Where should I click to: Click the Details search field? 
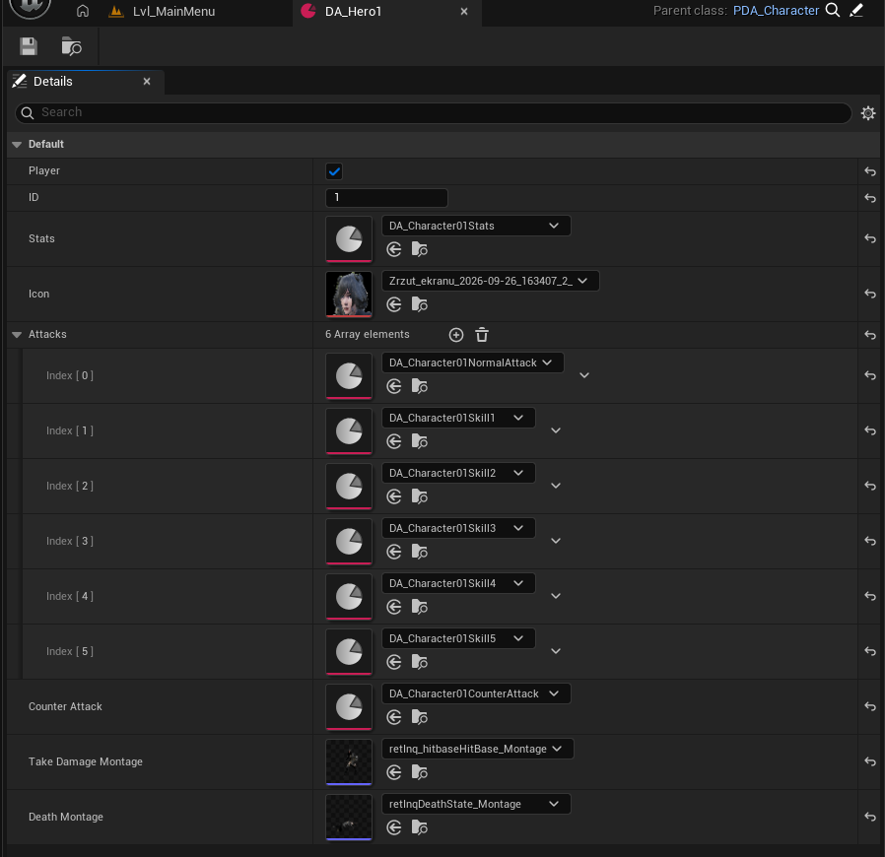[x=433, y=113]
